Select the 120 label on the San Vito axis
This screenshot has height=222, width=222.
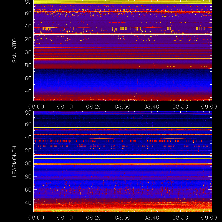(26, 39)
